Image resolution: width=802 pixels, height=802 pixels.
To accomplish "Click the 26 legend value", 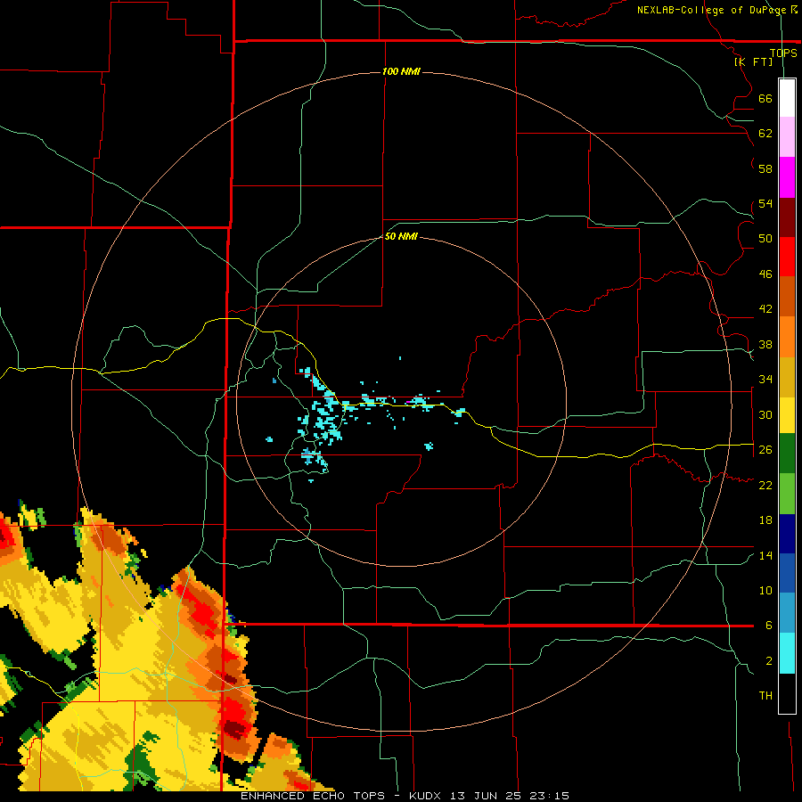I will coord(765,449).
